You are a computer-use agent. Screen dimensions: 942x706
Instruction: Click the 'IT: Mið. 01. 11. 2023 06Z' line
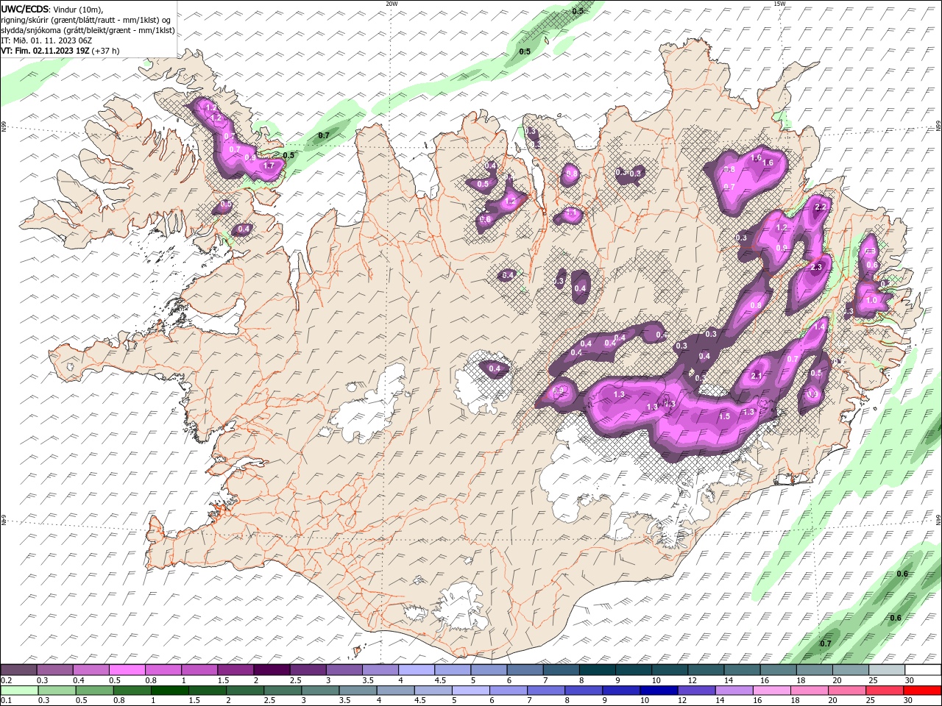46,40
